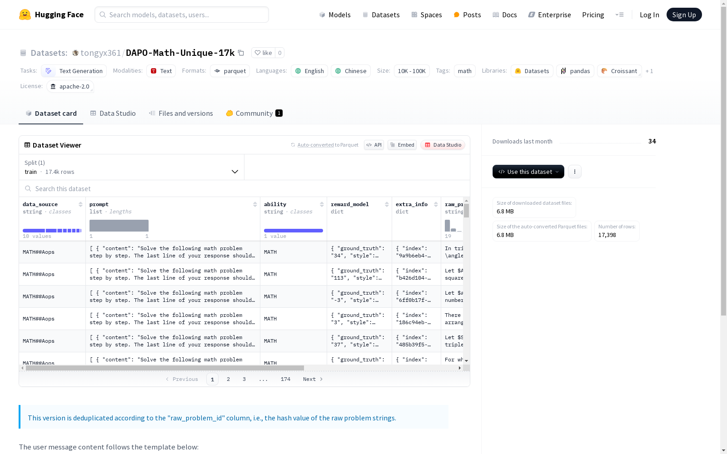Click the heart like icon
727x454 pixels.
pyautogui.click(x=258, y=53)
